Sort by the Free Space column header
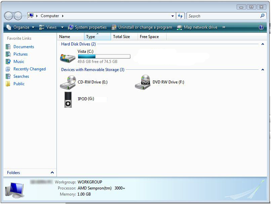Screen dimensions: 271x204 tap(149, 37)
